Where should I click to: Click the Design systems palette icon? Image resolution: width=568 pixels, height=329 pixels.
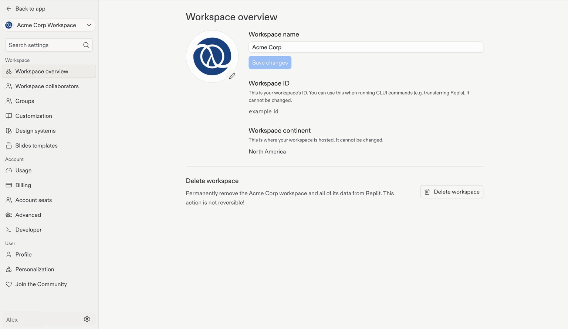[9, 131]
